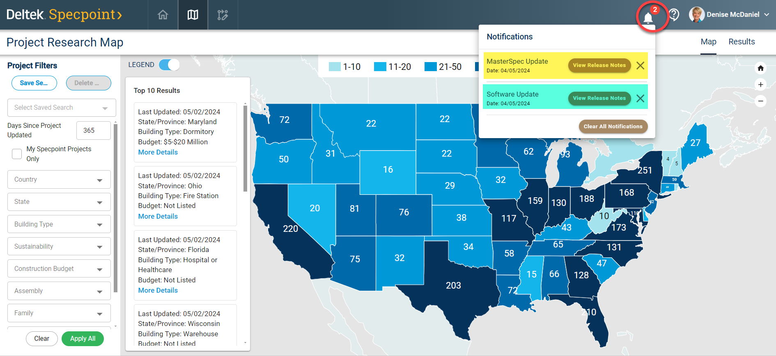
Task: Open Denise McDaniel user menu
Action: click(x=732, y=15)
